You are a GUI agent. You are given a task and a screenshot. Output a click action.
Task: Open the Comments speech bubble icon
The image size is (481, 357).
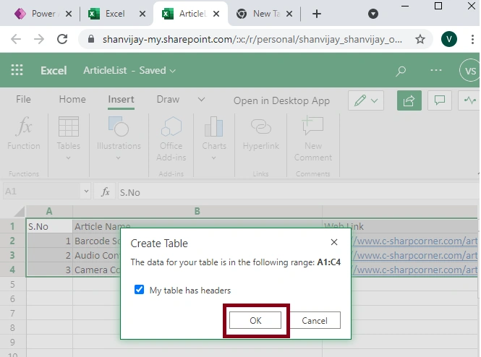pos(440,100)
